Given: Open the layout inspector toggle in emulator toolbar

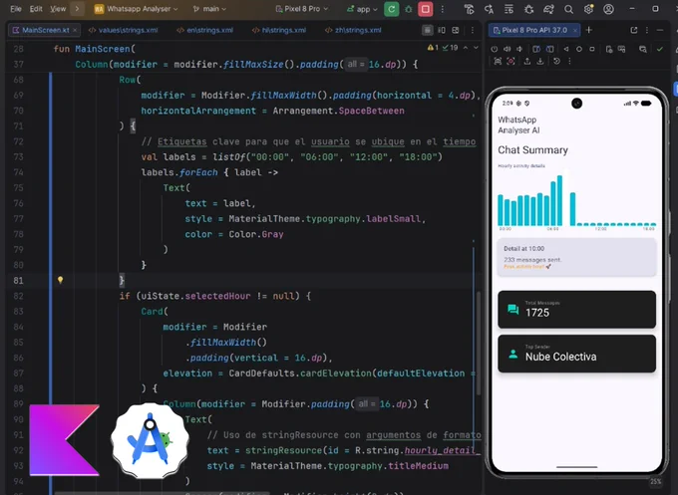Looking at the screenshot, I should (x=643, y=49).
